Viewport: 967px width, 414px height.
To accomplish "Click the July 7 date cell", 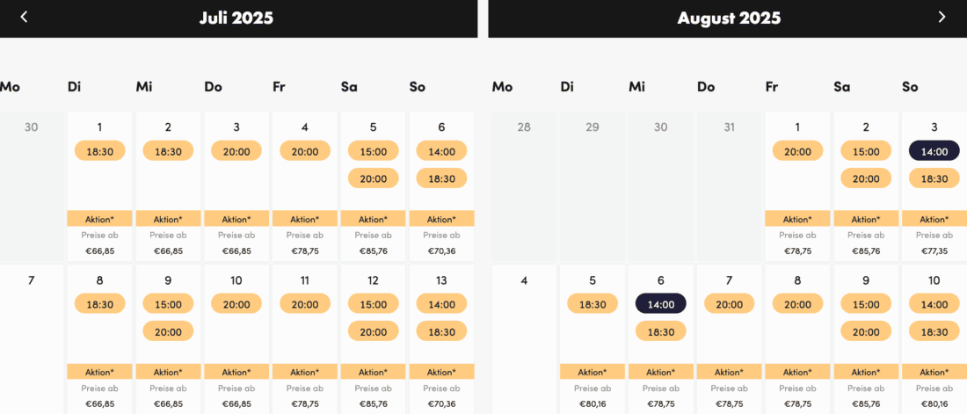I will [x=32, y=334].
